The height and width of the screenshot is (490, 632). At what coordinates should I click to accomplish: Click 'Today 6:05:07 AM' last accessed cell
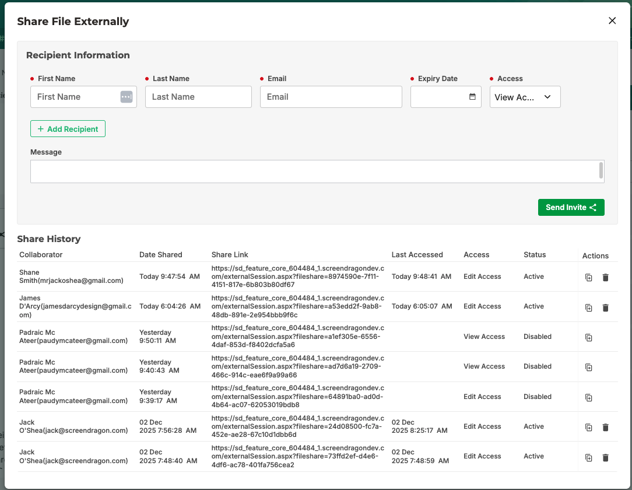click(x=422, y=306)
